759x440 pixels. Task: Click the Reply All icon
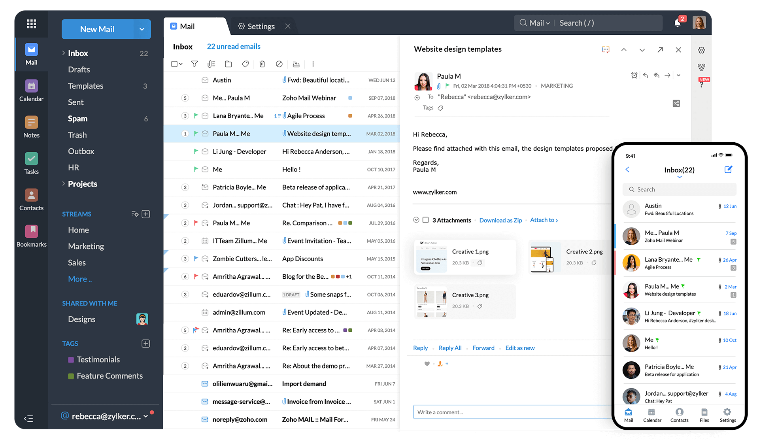click(x=657, y=76)
